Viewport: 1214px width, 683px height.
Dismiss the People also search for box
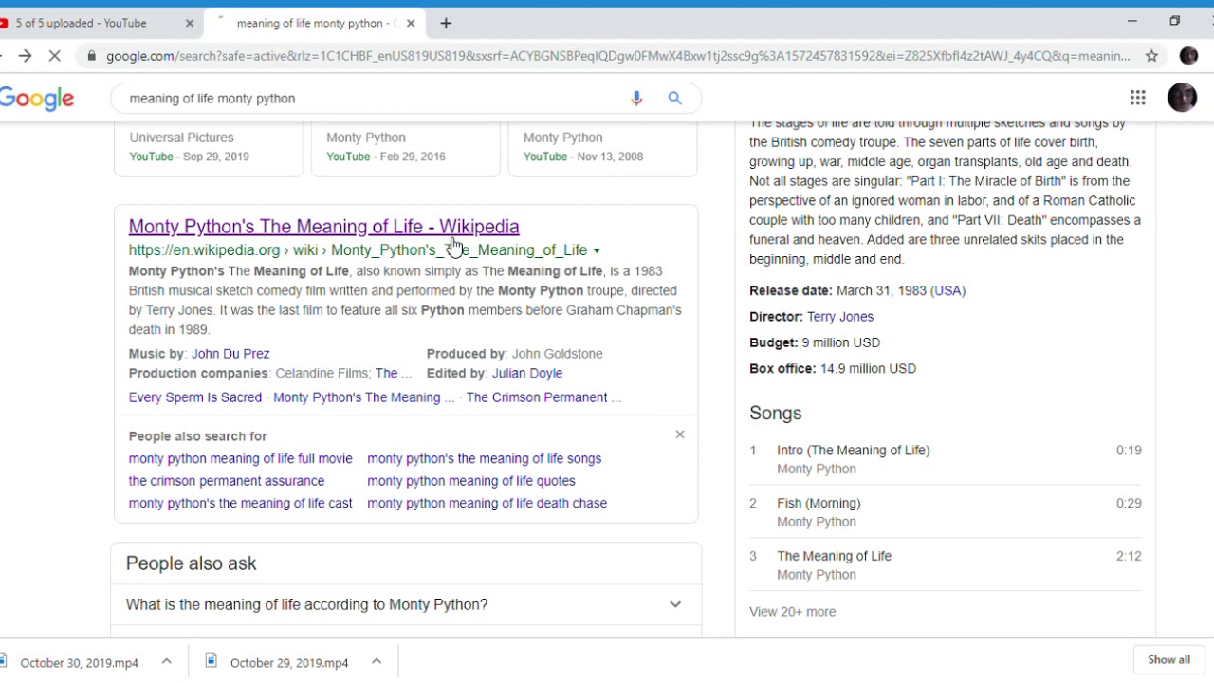pyautogui.click(x=679, y=434)
